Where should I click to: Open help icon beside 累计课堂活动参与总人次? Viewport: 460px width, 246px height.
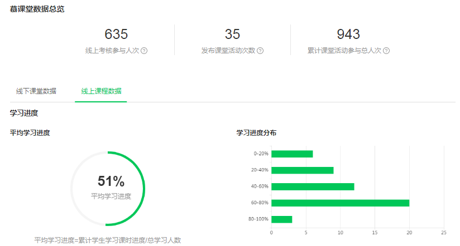[x=386, y=51]
